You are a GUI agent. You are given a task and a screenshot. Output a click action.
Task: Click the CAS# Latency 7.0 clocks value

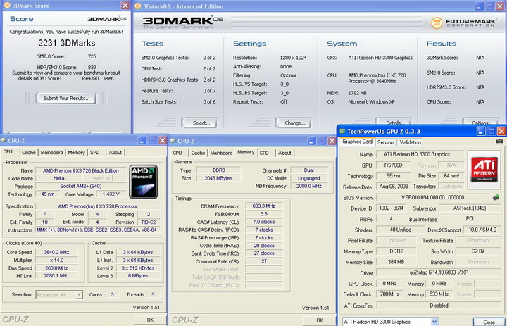coord(264,222)
